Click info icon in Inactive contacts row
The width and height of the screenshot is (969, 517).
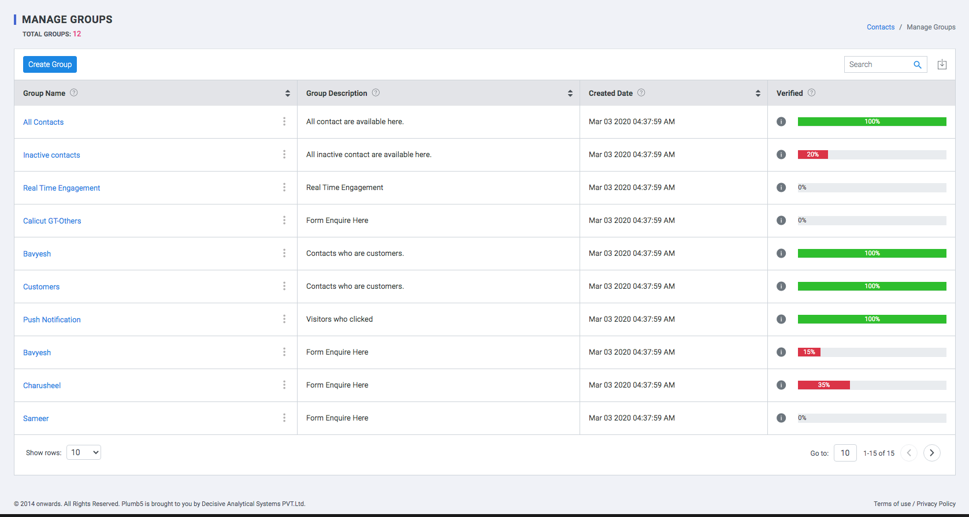tap(781, 154)
